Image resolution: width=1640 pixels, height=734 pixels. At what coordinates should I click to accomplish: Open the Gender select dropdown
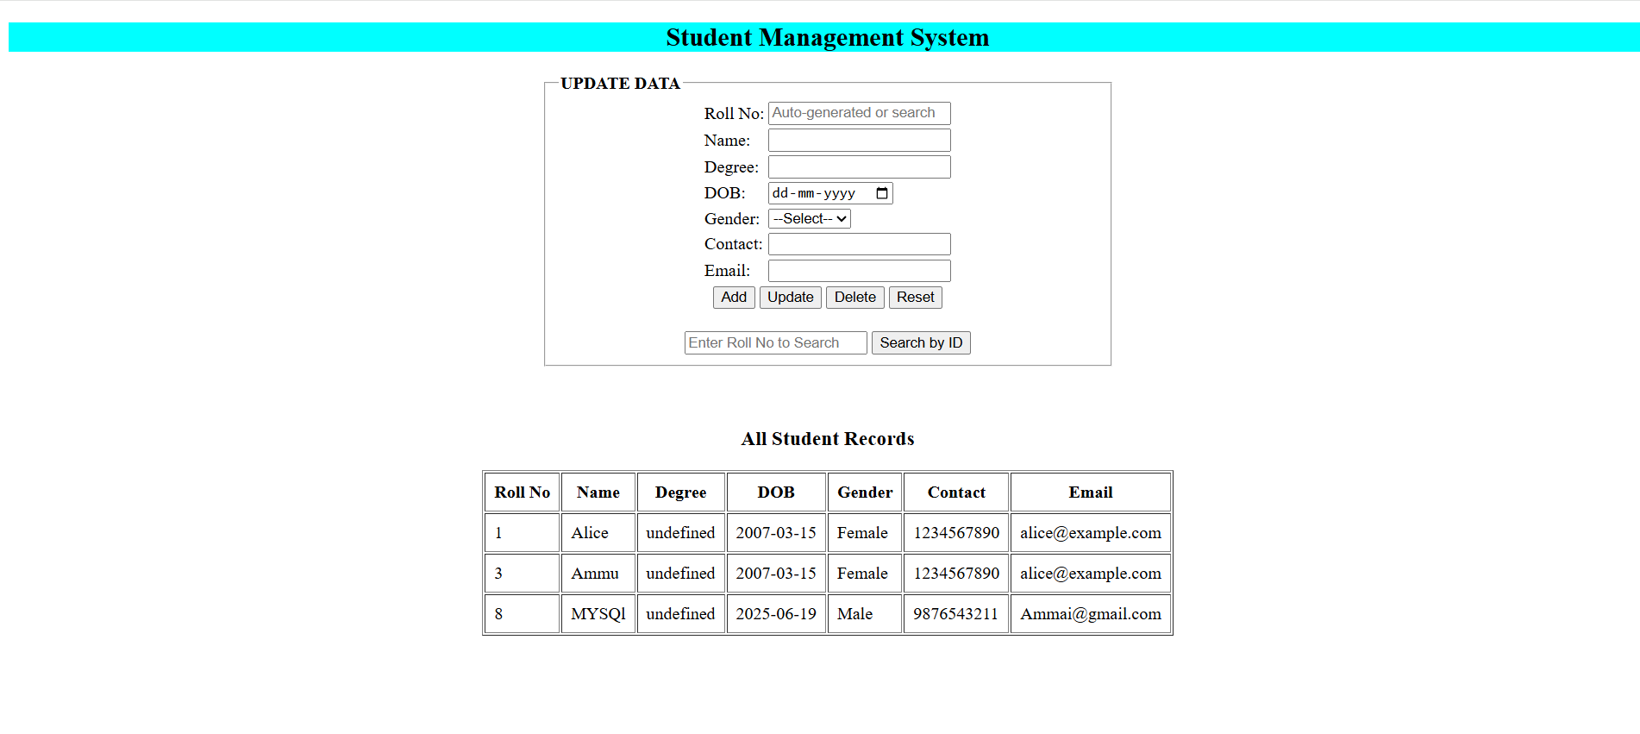810,219
